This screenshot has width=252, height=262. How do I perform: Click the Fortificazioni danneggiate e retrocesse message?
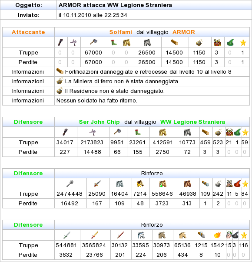(x=148, y=72)
